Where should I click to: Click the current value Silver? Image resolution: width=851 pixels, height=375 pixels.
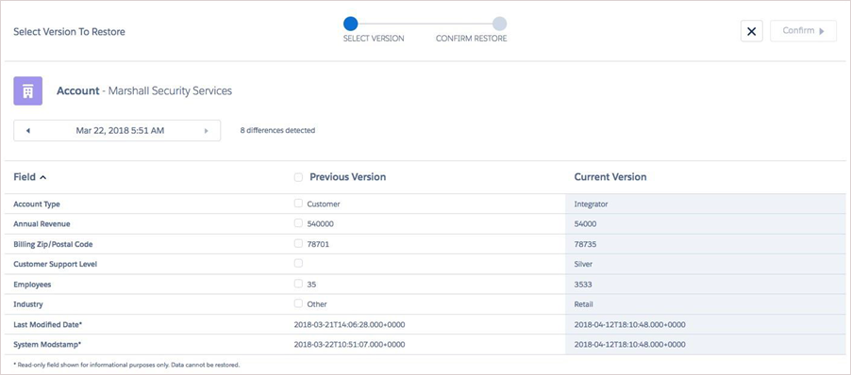point(583,265)
